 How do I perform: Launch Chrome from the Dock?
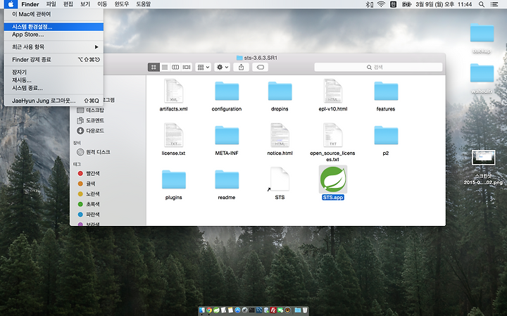pos(209,310)
